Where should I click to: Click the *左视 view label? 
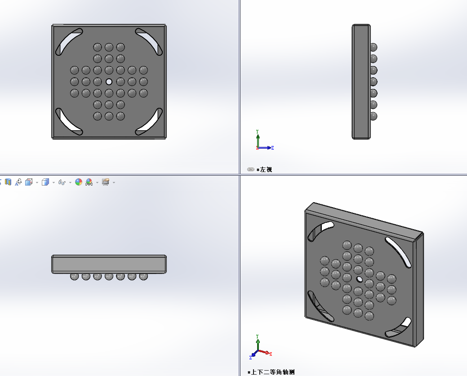click(x=264, y=169)
